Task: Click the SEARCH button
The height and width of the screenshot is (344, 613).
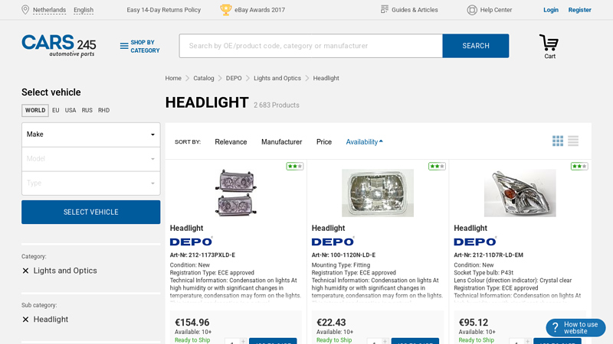Action: 476,46
